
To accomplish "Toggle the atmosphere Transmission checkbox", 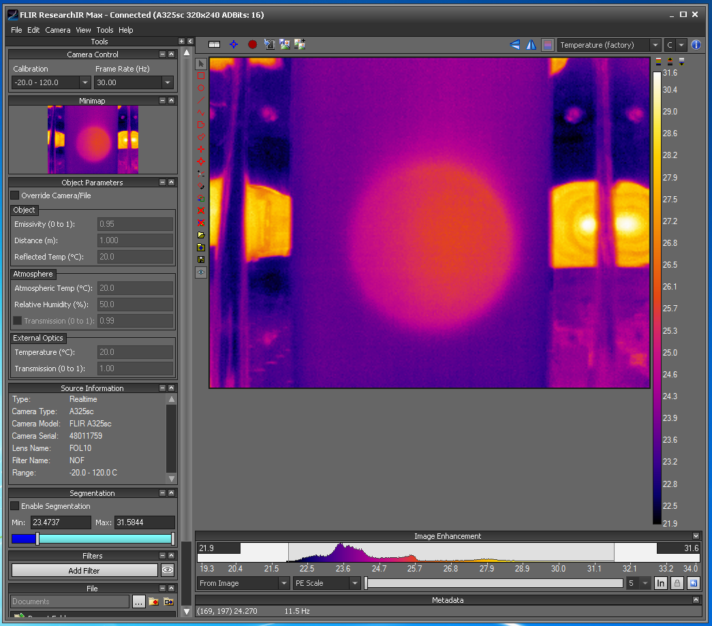I will [18, 321].
